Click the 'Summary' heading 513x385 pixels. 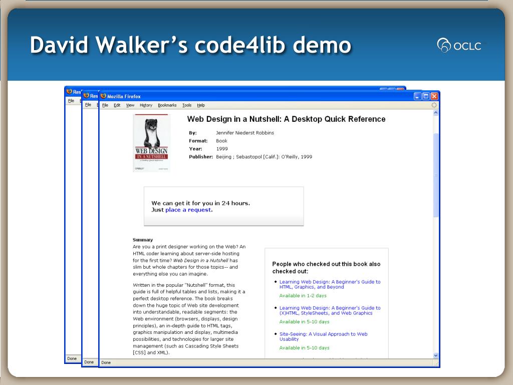tap(143, 240)
